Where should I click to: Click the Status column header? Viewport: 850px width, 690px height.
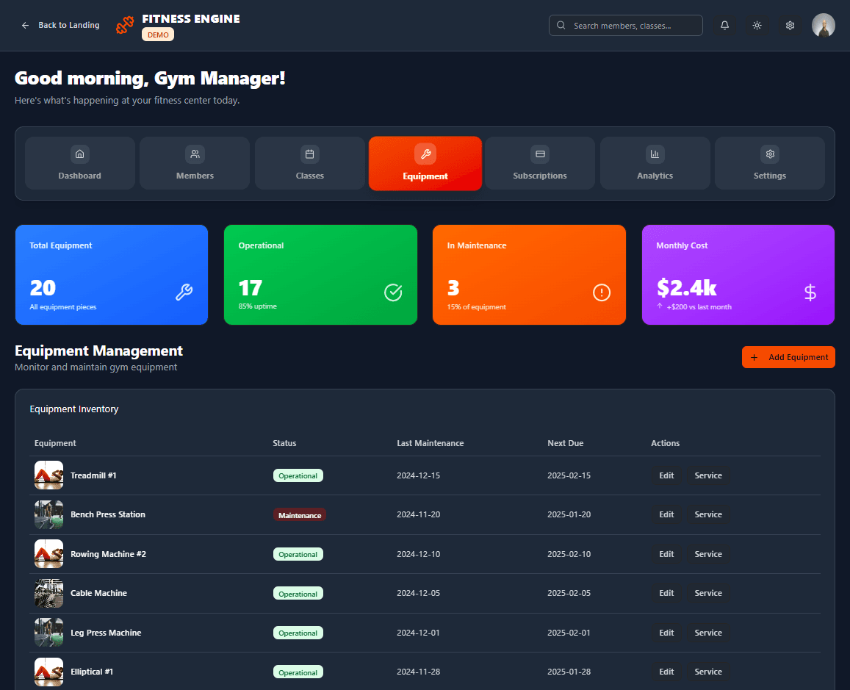[284, 443]
